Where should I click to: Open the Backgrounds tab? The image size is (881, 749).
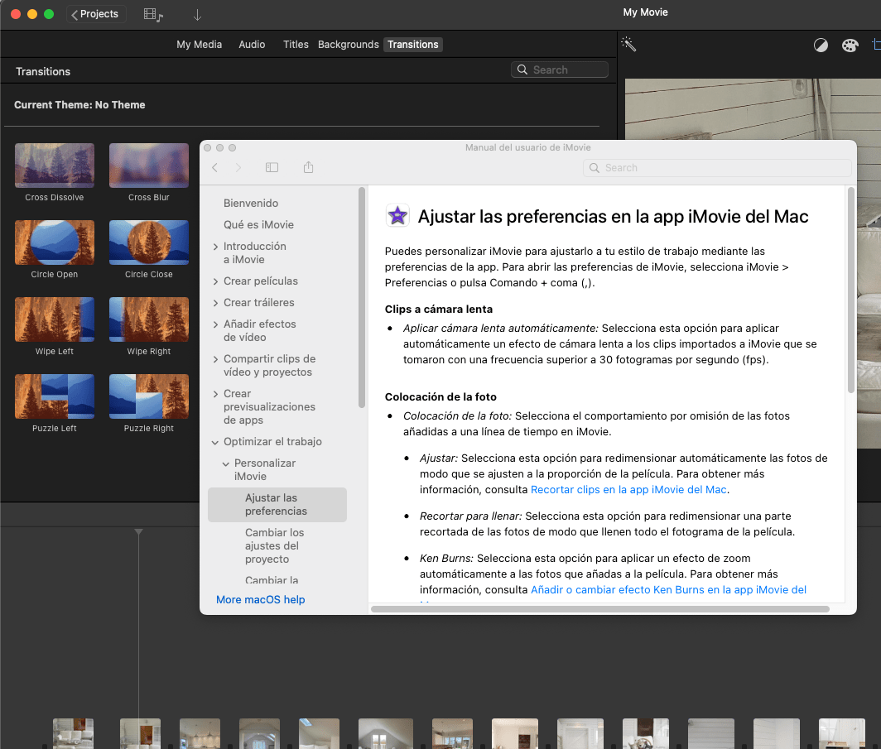348,45
